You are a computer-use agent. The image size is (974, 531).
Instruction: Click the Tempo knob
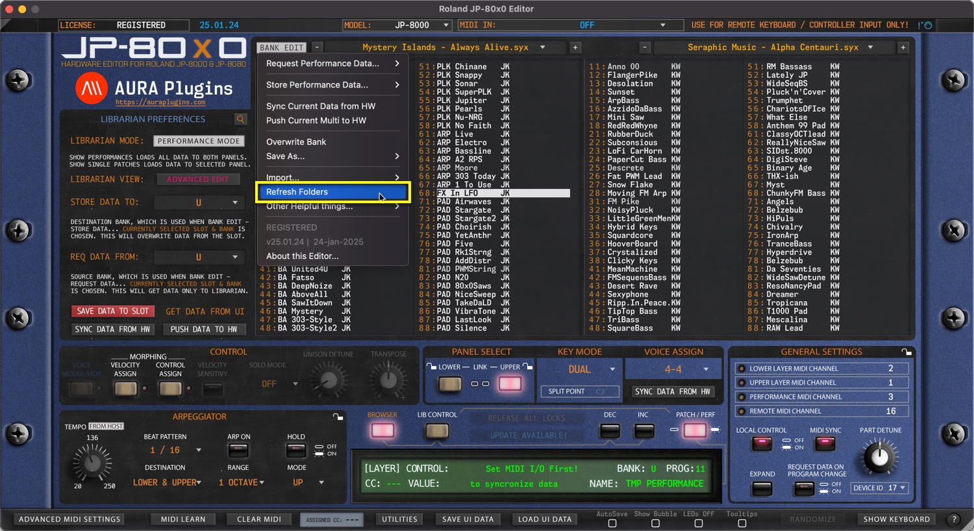[92, 462]
